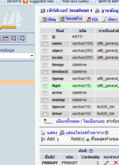
Task: Click the pencil edit icon for PRIMARY index
Action: click(106, 163)
